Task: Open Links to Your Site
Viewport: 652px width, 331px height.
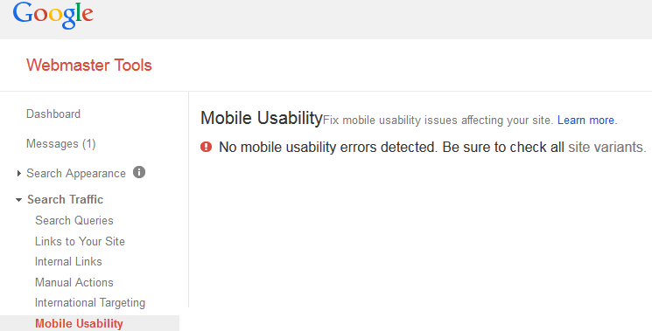Action: click(80, 241)
